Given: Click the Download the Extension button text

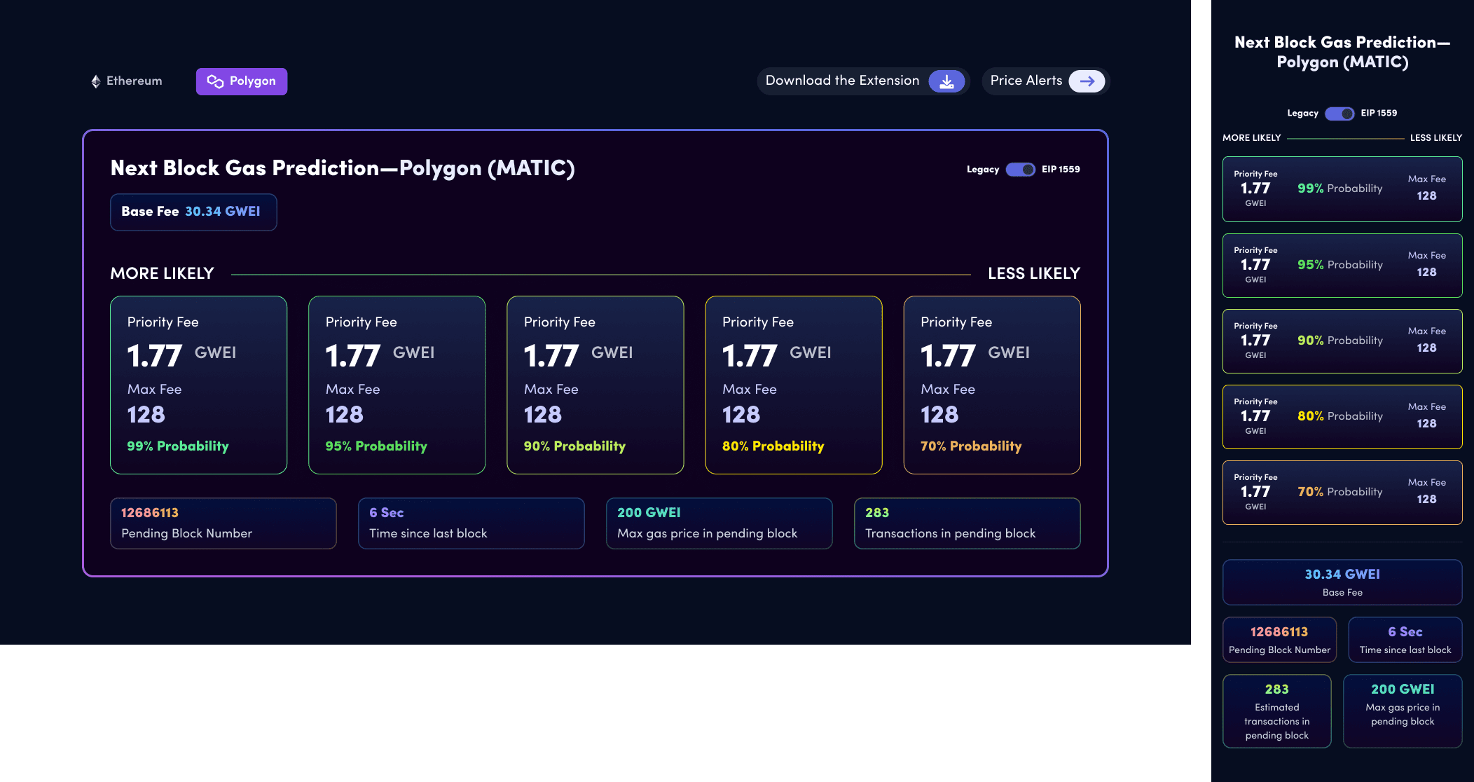Looking at the screenshot, I should click(842, 81).
